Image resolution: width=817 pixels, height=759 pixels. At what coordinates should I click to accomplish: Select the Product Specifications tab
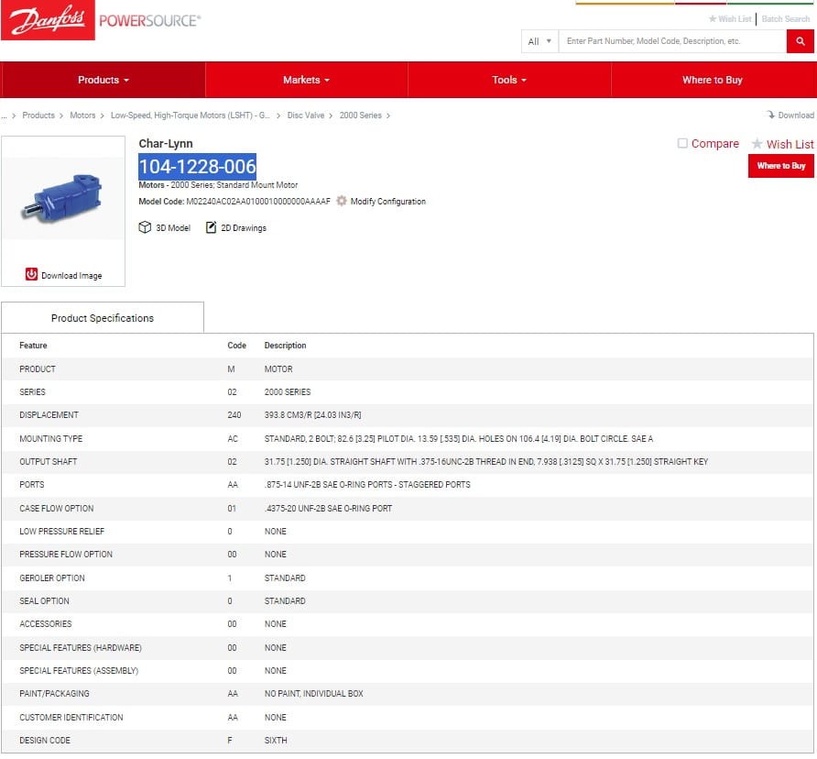click(103, 318)
